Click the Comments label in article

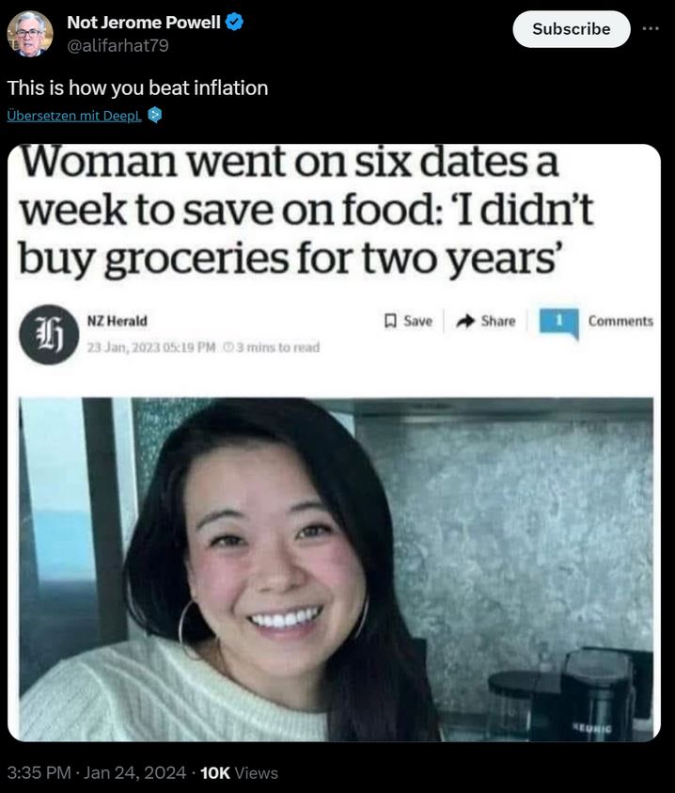[x=620, y=321]
